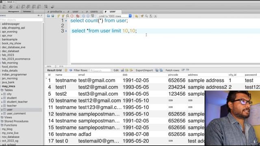The height and width of the screenshot is (146, 260).
Task: Expand the city table node
Action: tap(2, 94)
